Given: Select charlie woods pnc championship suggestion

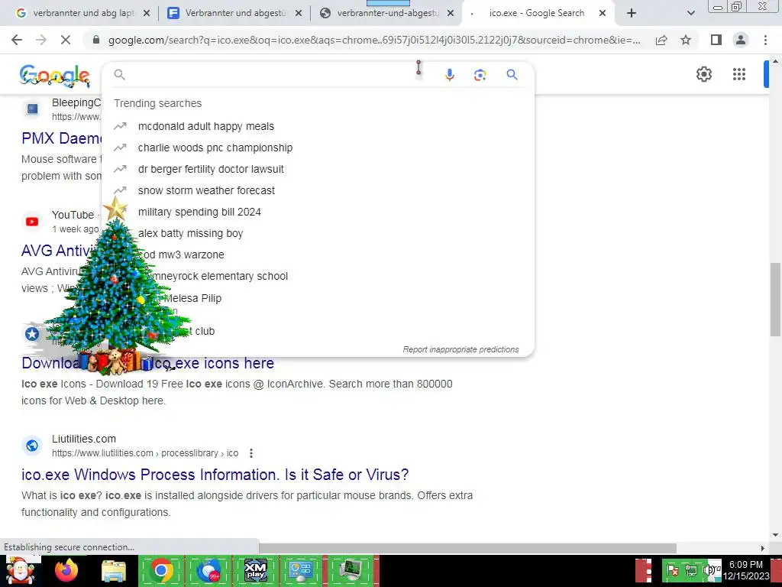Looking at the screenshot, I should [215, 148].
